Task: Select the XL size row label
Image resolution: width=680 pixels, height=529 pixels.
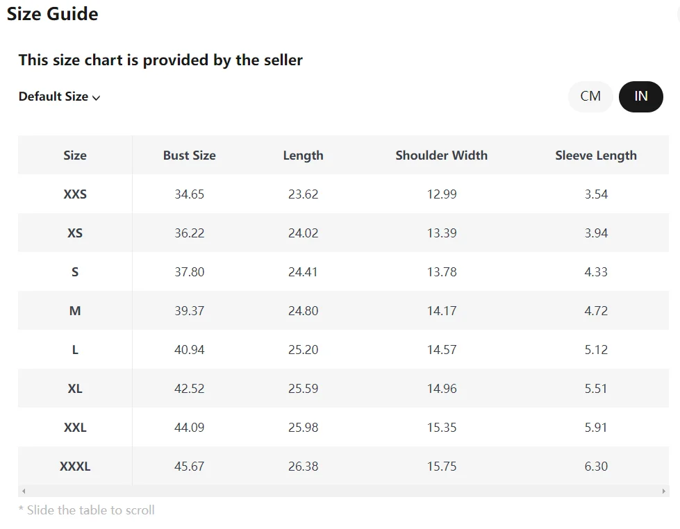Action: tap(75, 389)
